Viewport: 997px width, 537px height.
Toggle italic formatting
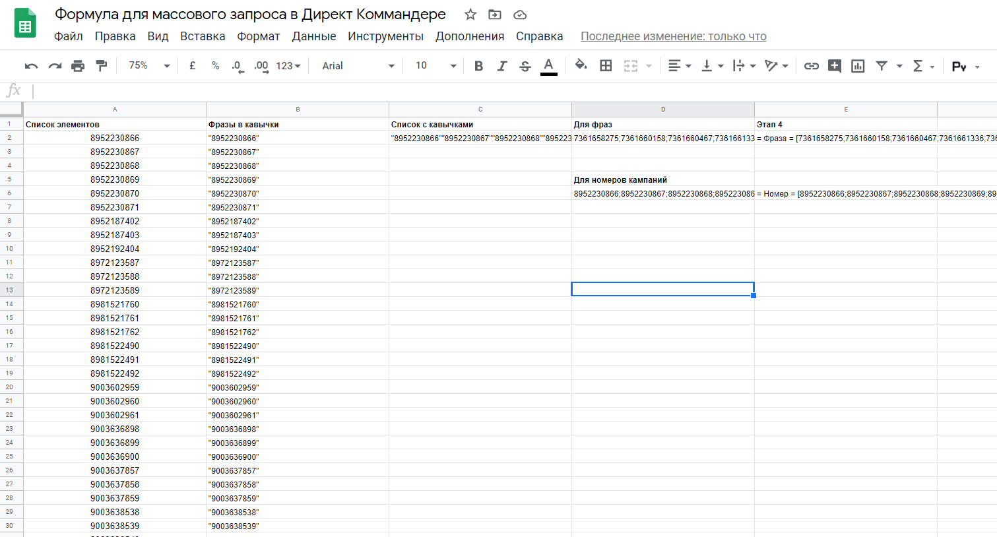502,66
